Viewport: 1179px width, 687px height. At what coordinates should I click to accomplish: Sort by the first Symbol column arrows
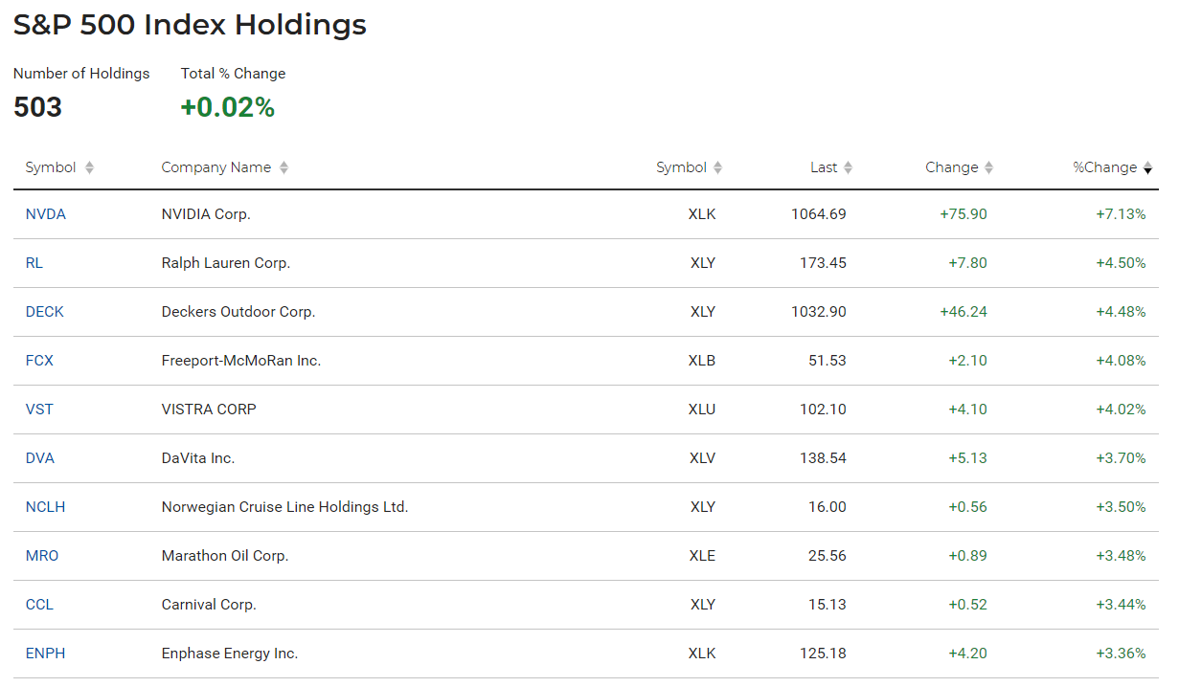coord(89,167)
